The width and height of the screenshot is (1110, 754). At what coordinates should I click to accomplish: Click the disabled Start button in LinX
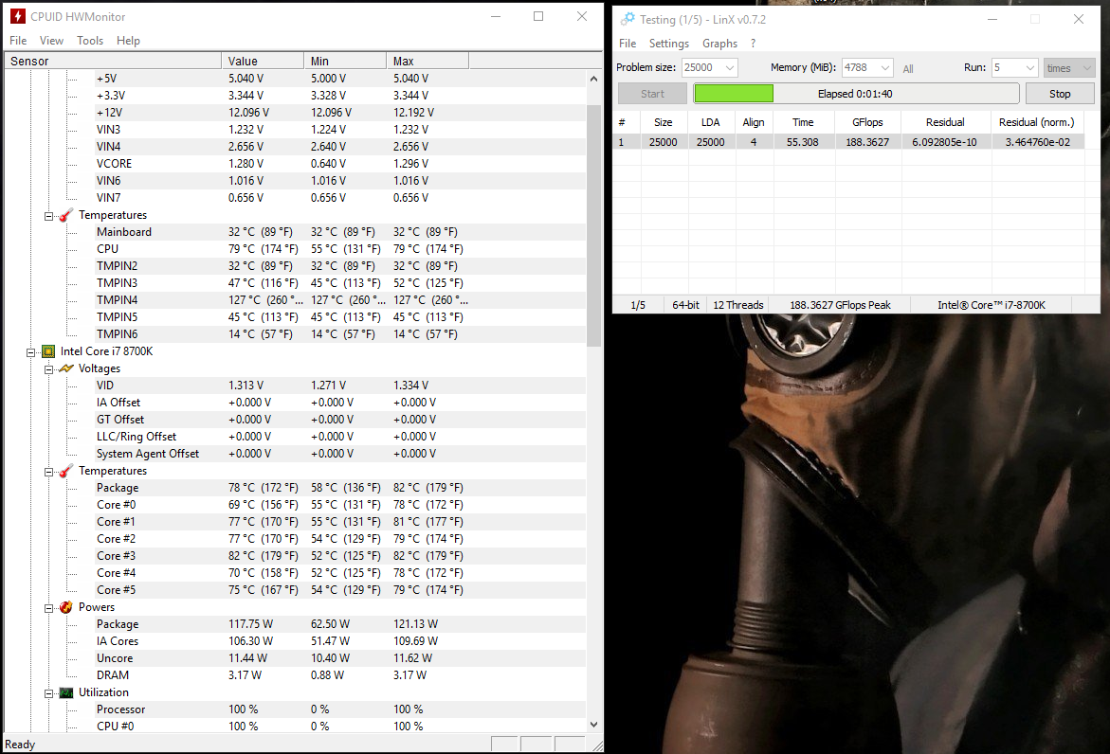point(652,94)
